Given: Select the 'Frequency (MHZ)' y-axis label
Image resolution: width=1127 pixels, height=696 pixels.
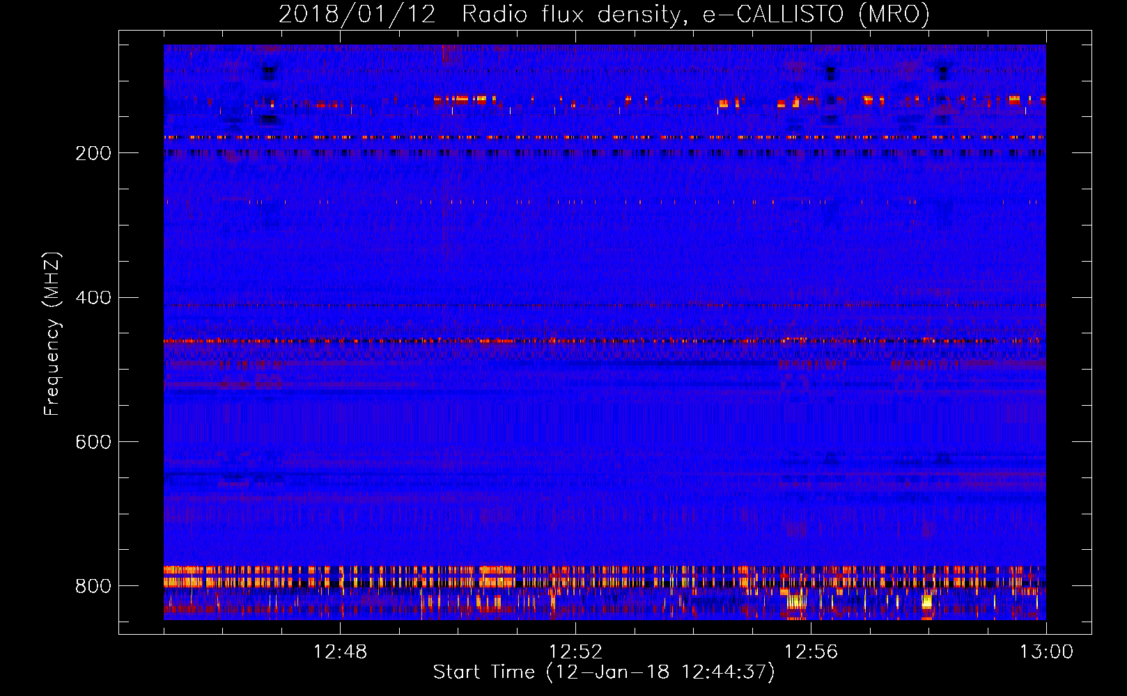Looking at the screenshot, I should click(52, 333).
